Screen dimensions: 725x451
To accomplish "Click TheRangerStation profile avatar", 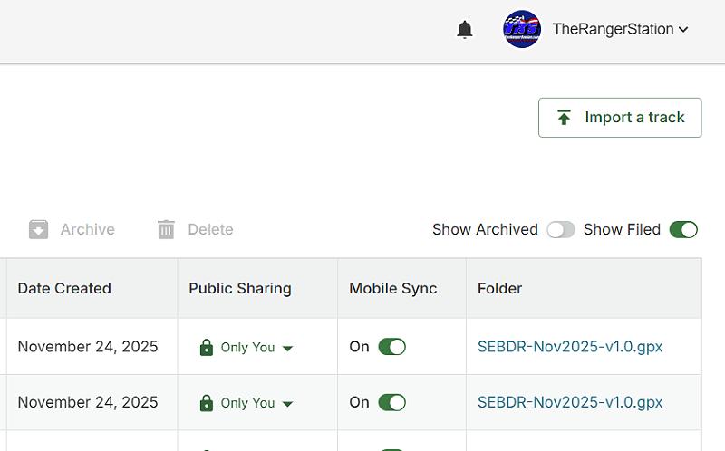I will tap(522, 29).
